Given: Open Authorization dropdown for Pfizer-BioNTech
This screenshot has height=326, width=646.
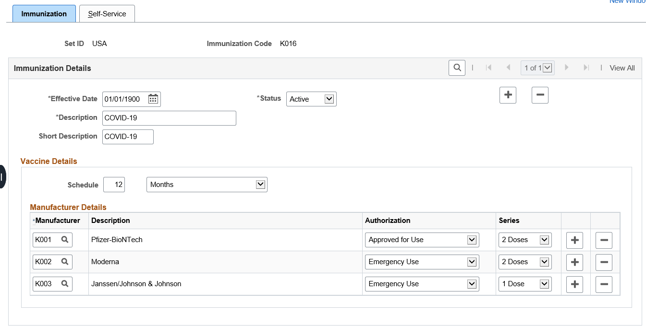Looking at the screenshot, I should (x=422, y=240).
